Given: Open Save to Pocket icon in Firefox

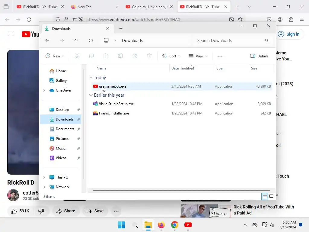Looking at the screenshot, I should [269, 19].
